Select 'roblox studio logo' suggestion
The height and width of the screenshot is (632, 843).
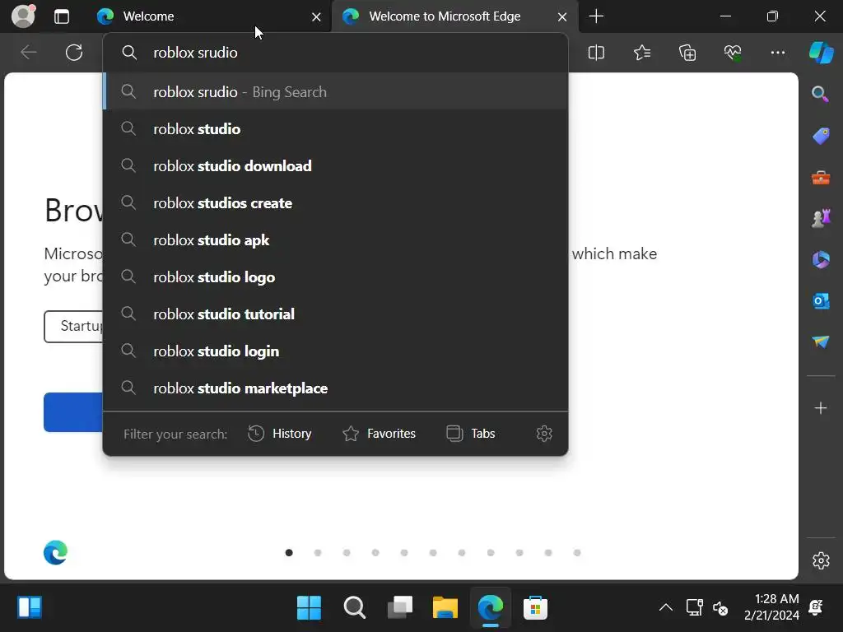point(336,276)
